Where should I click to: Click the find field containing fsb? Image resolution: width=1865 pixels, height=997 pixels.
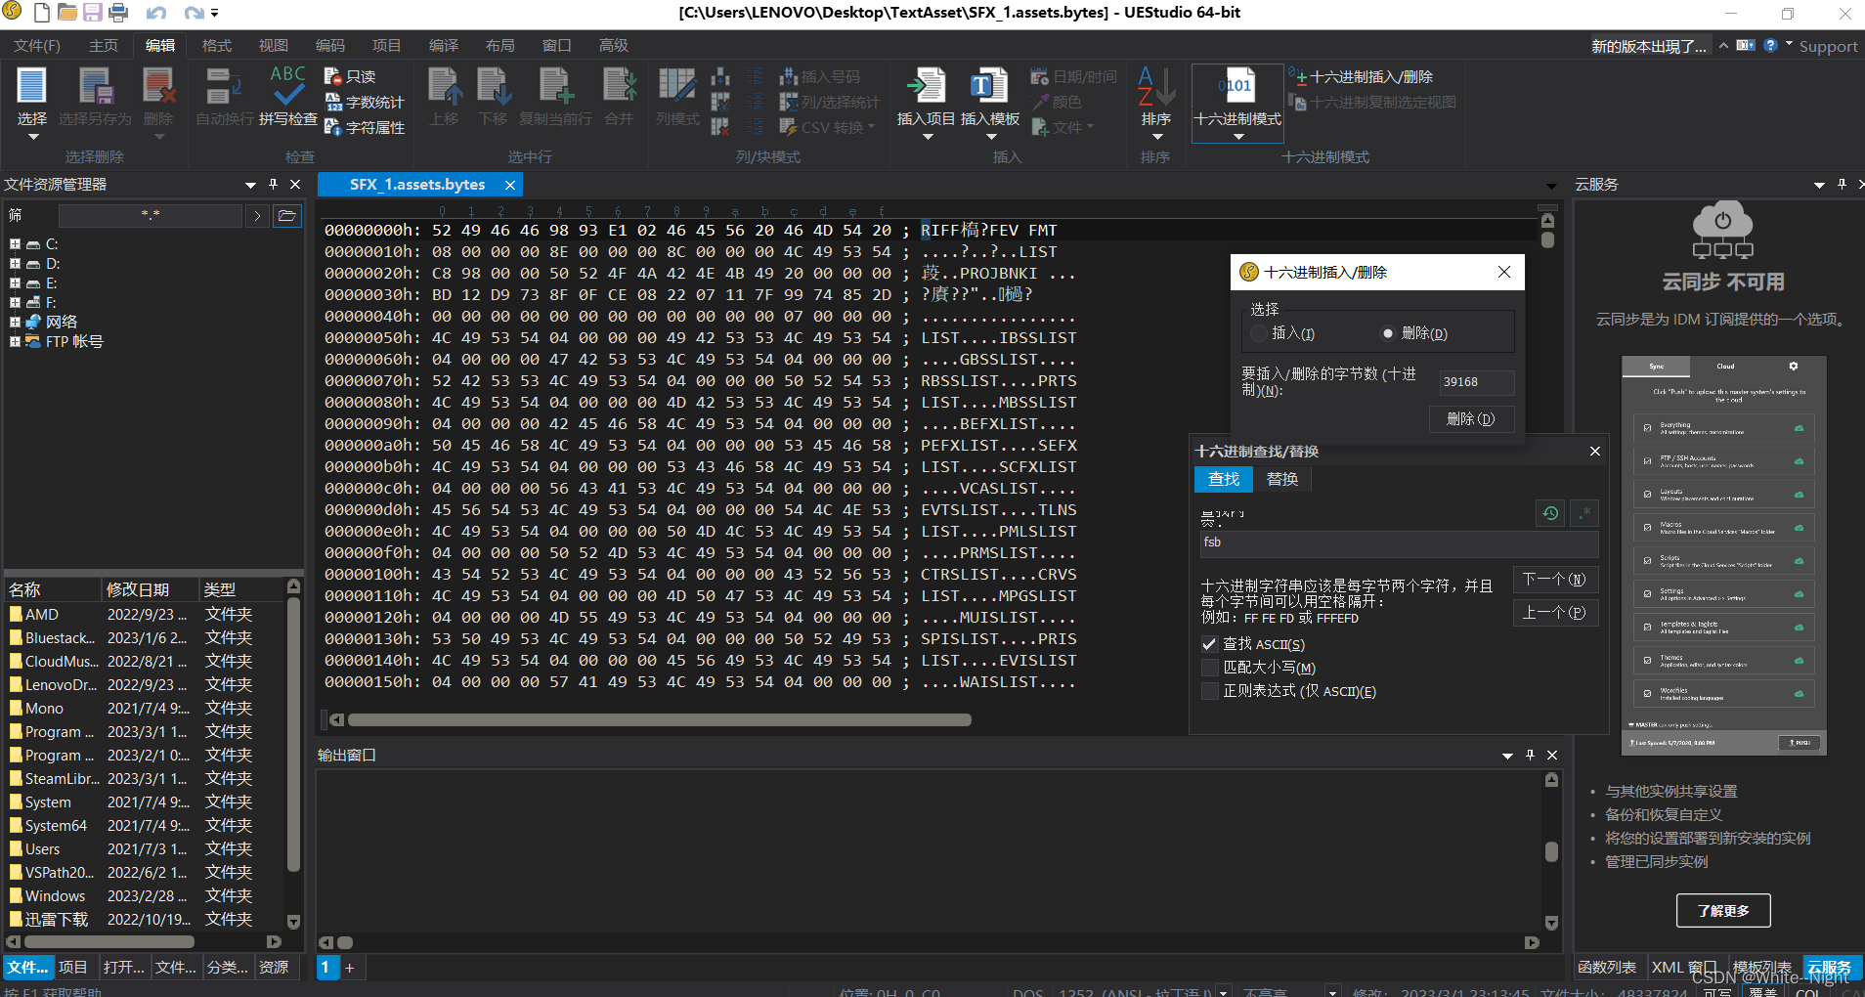(x=1399, y=542)
